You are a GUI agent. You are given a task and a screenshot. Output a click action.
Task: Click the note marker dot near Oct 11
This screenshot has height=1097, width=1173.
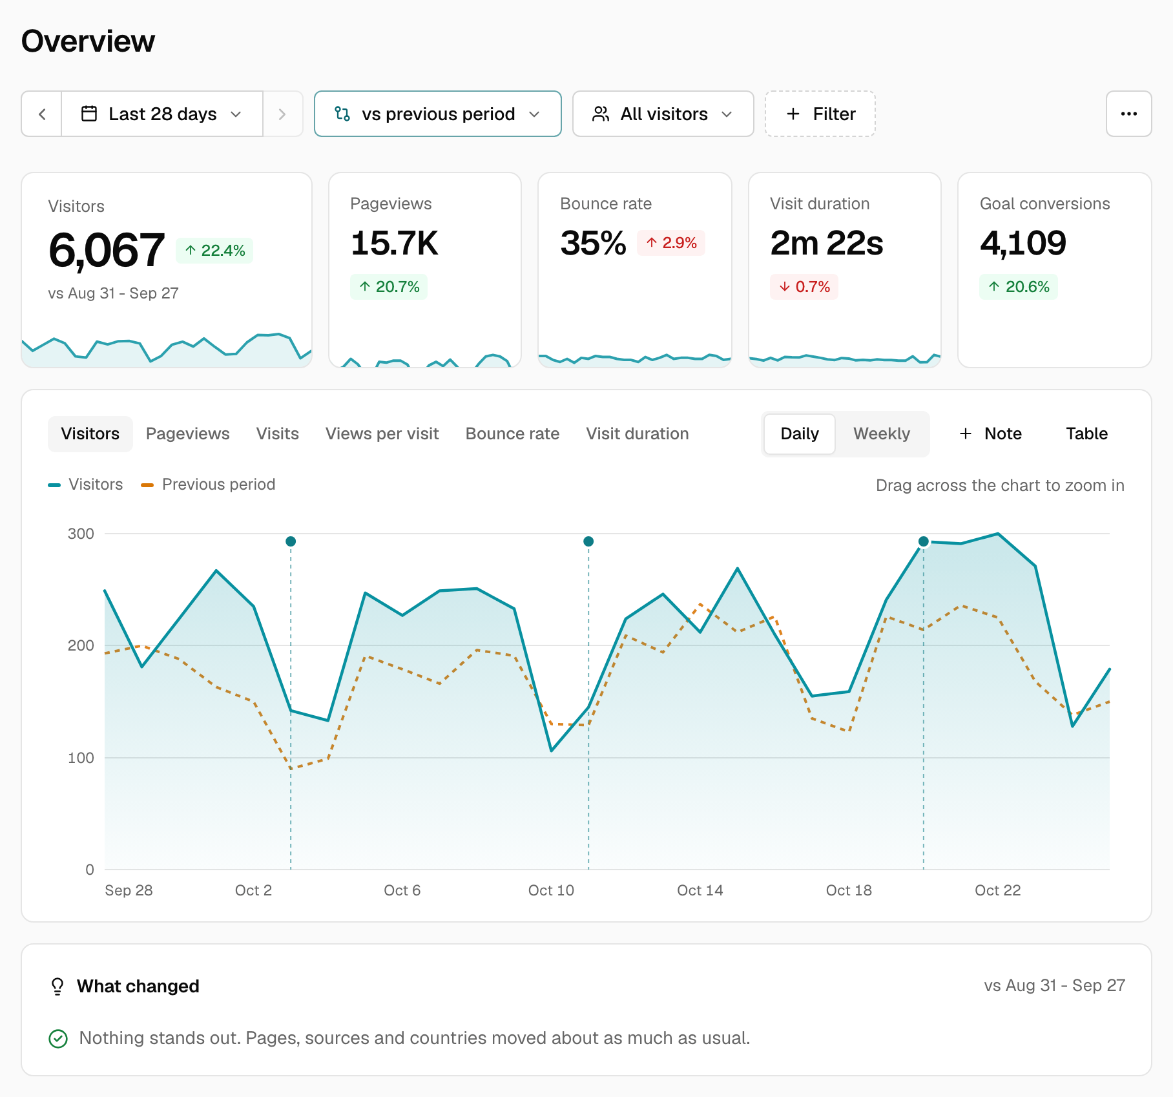(588, 541)
